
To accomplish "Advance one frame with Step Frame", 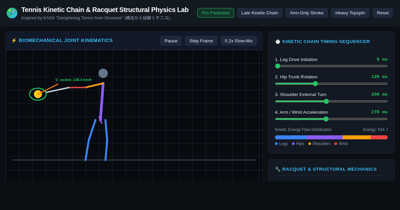I will pos(201,41).
